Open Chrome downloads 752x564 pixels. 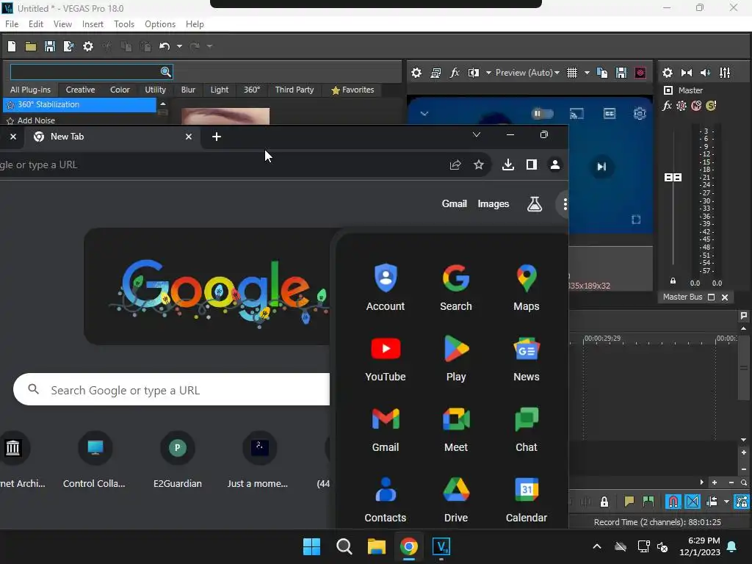pyautogui.click(x=508, y=165)
